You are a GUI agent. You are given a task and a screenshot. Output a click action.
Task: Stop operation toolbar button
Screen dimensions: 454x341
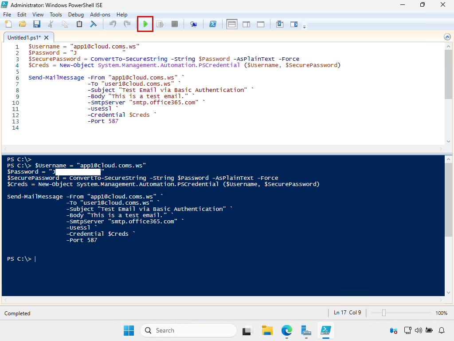[174, 24]
